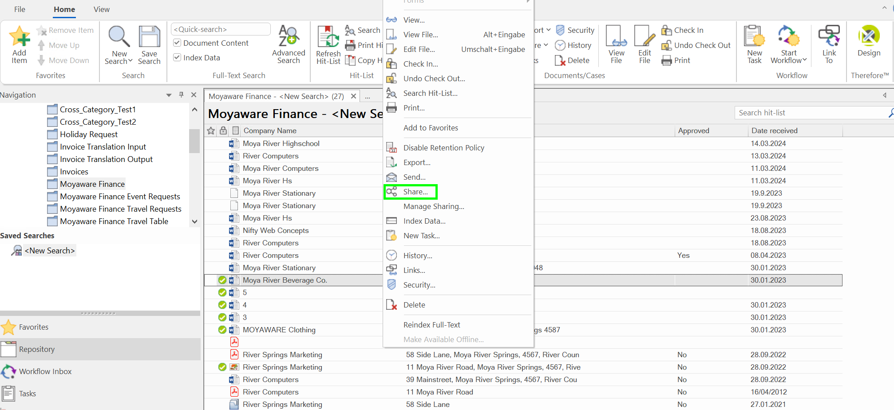
Task: Click Delete in Documents/Cases ribbon group
Action: tap(573, 60)
